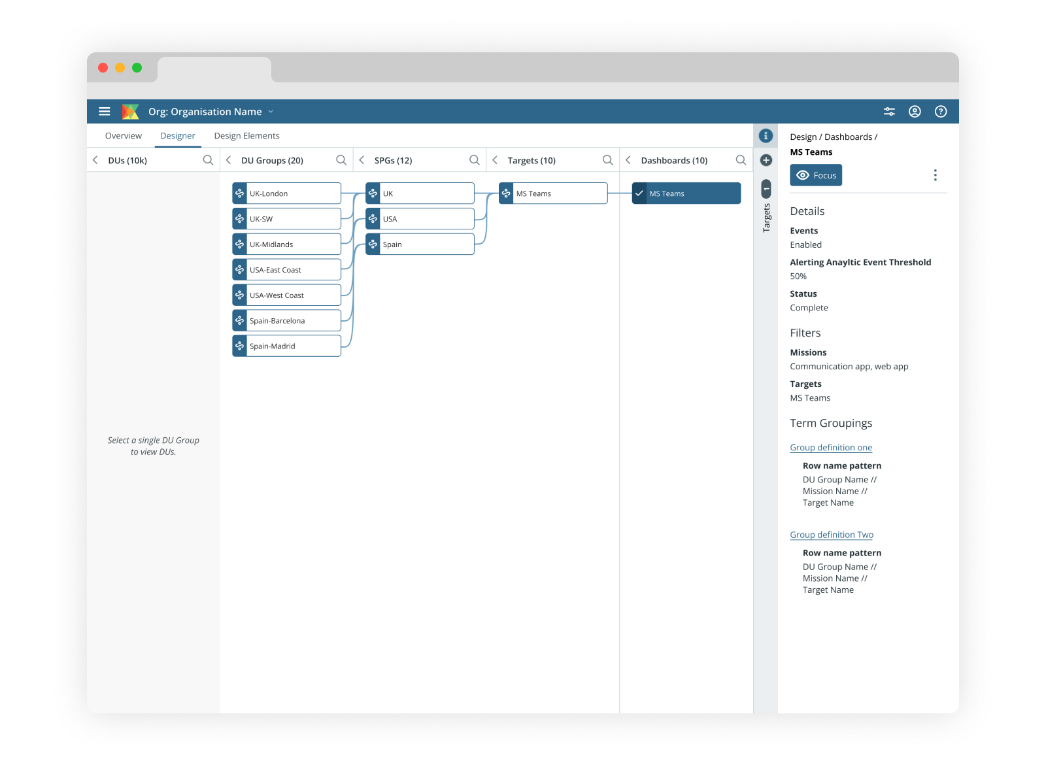Image resolution: width=1046 pixels, height=766 pixels.
Task: Open the Group definition Two link
Action: pos(831,535)
